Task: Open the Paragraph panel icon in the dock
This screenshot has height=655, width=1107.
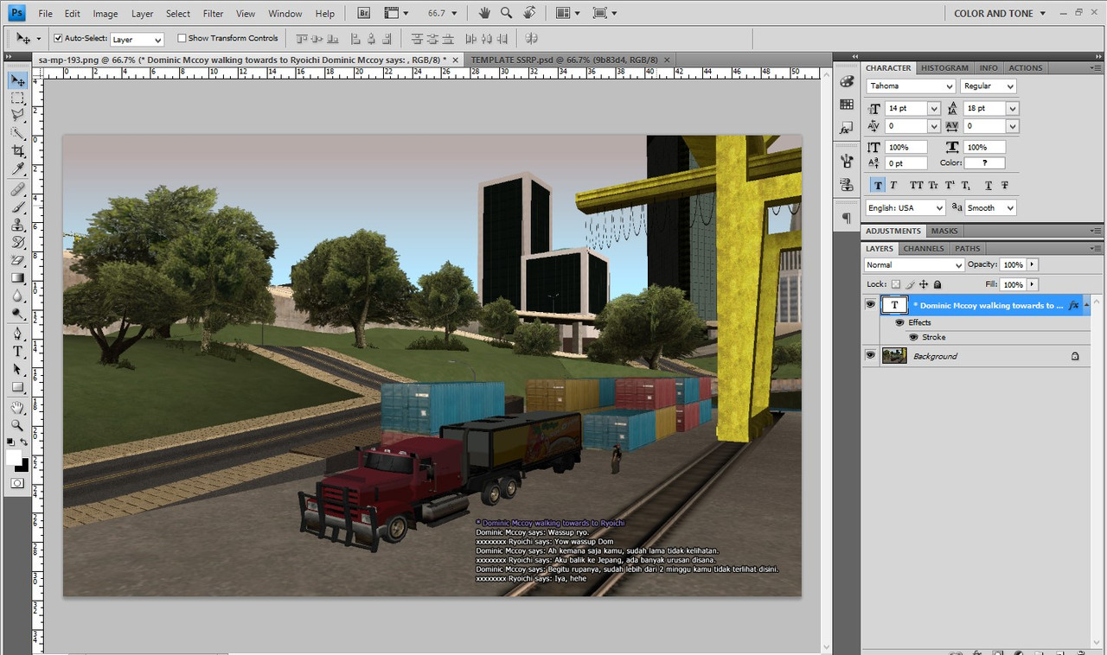Action: [847, 218]
